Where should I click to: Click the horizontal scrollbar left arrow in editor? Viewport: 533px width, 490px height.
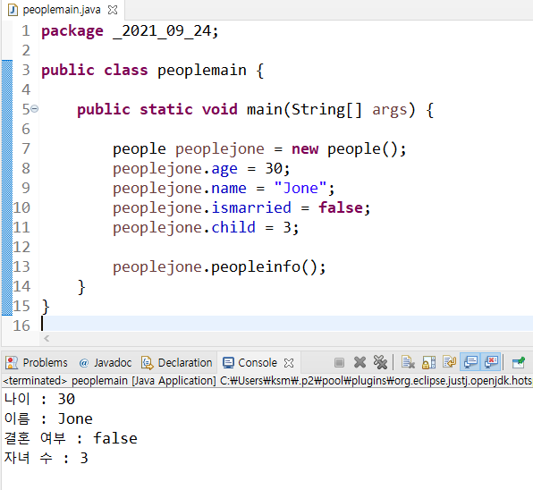pos(47,339)
